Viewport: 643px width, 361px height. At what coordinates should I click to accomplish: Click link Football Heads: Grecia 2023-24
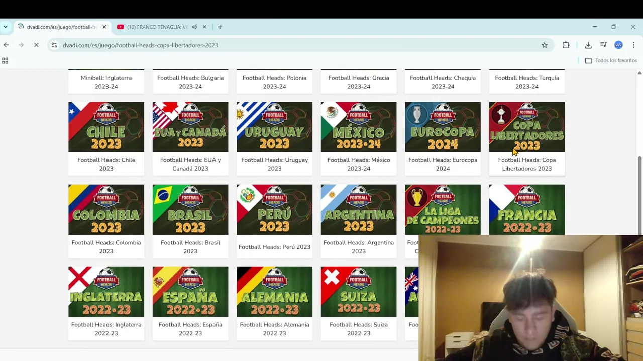(359, 82)
